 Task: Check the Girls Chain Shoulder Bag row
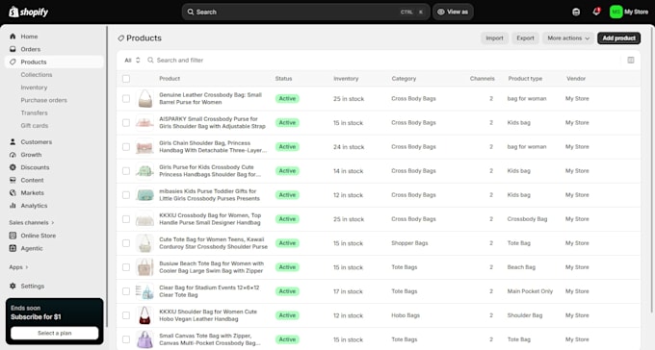126,147
